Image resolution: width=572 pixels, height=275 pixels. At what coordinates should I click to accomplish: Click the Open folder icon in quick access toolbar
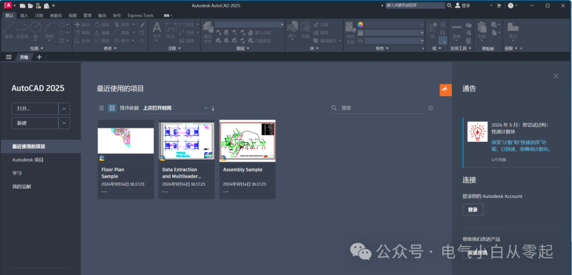31,6
